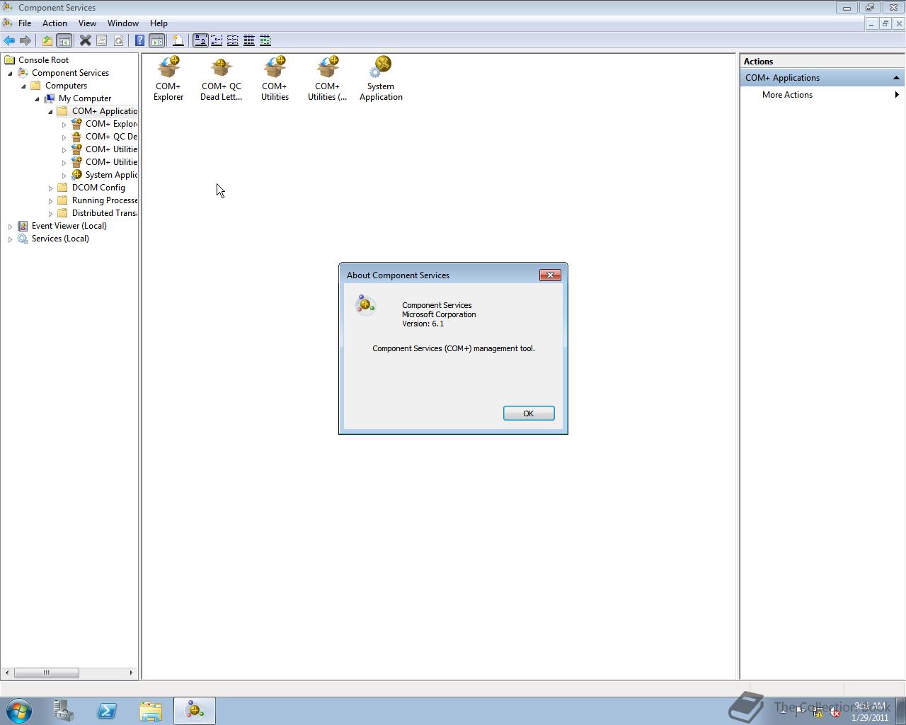
Task: Collapse the COM+ Applications tree node
Action: [x=51, y=111]
